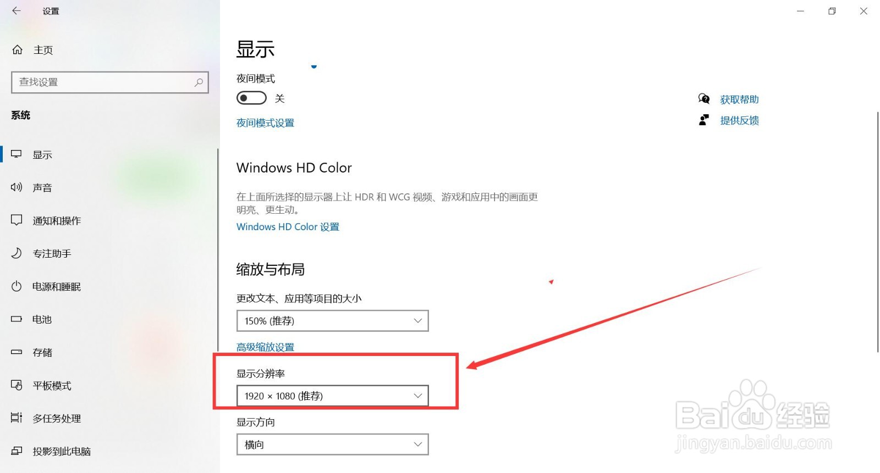Select the 专注助手 moon icon
This screenshot has width=880, height=473.
click(x=16, y=253)
